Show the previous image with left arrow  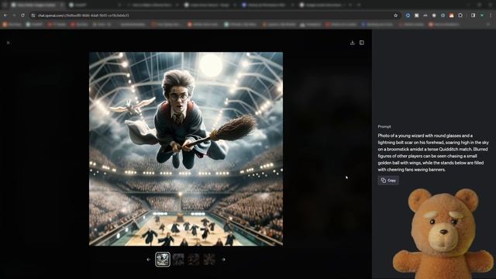coord(149,260)
